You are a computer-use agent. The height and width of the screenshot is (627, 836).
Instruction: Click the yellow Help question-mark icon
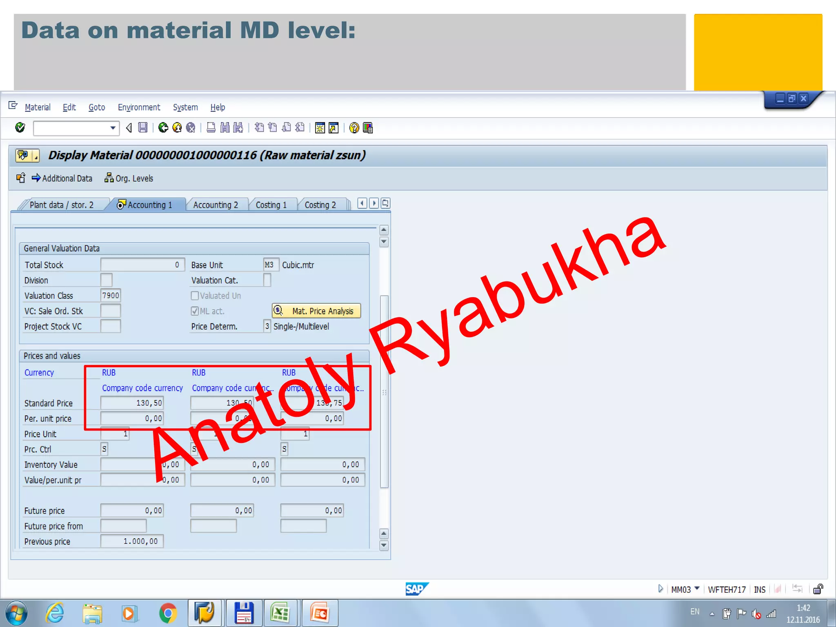354,128
